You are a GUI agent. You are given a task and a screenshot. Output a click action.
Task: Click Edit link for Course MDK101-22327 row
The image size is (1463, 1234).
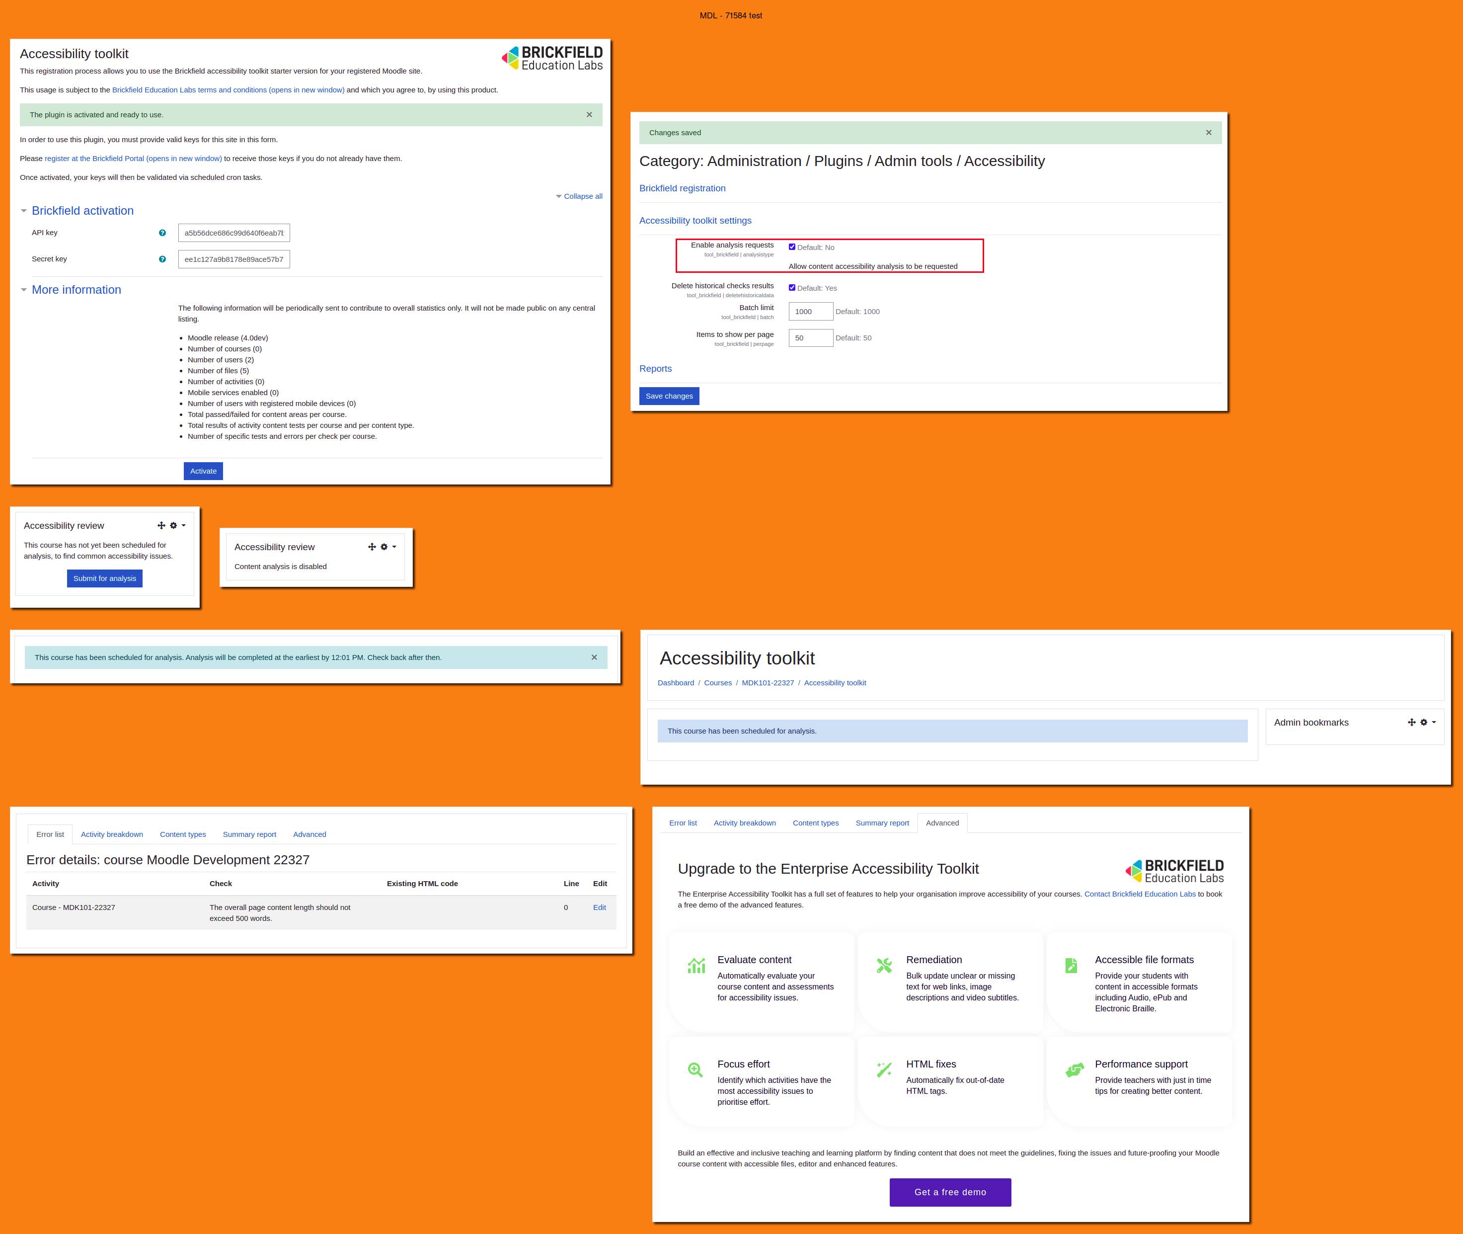point(599,907)
